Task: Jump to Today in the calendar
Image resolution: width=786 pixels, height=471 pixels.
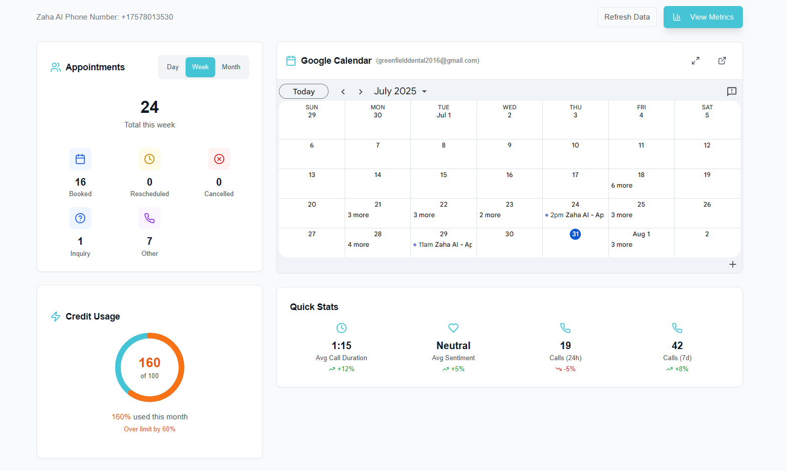Action: pyautogui.click(x=303, y=91)
